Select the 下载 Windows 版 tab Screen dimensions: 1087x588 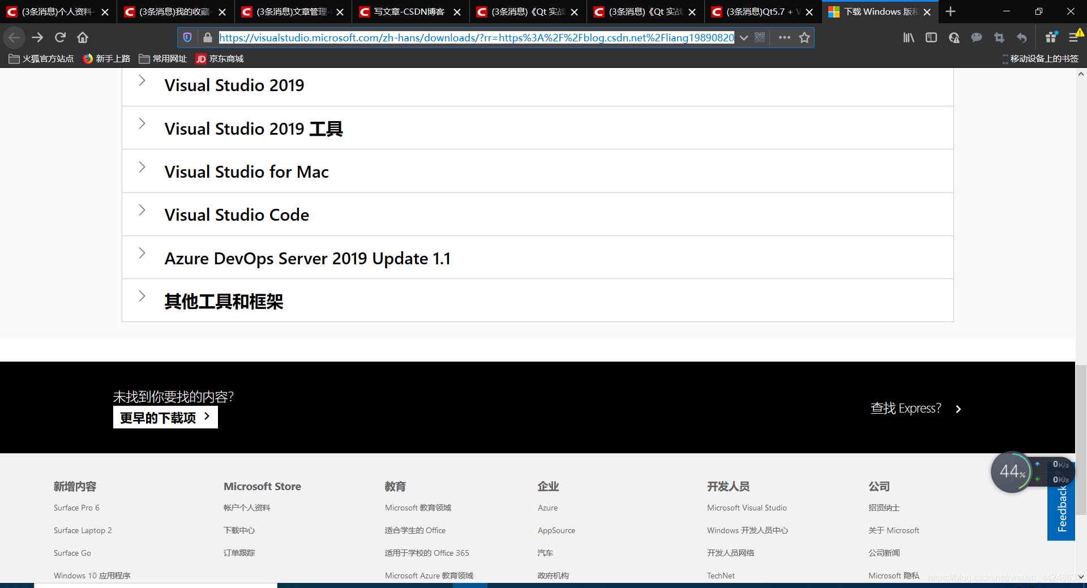880,12
